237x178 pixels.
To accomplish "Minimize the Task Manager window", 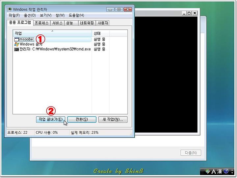I will (110, 10).
